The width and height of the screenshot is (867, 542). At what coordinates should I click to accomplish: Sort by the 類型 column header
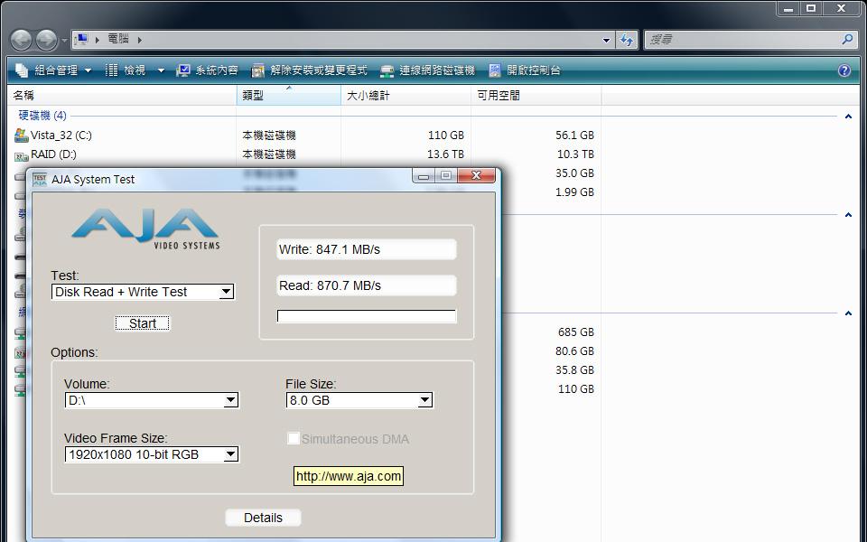point(289,95)
